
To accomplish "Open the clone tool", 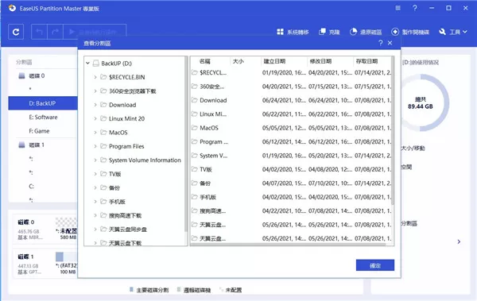I will coord(329,32).
